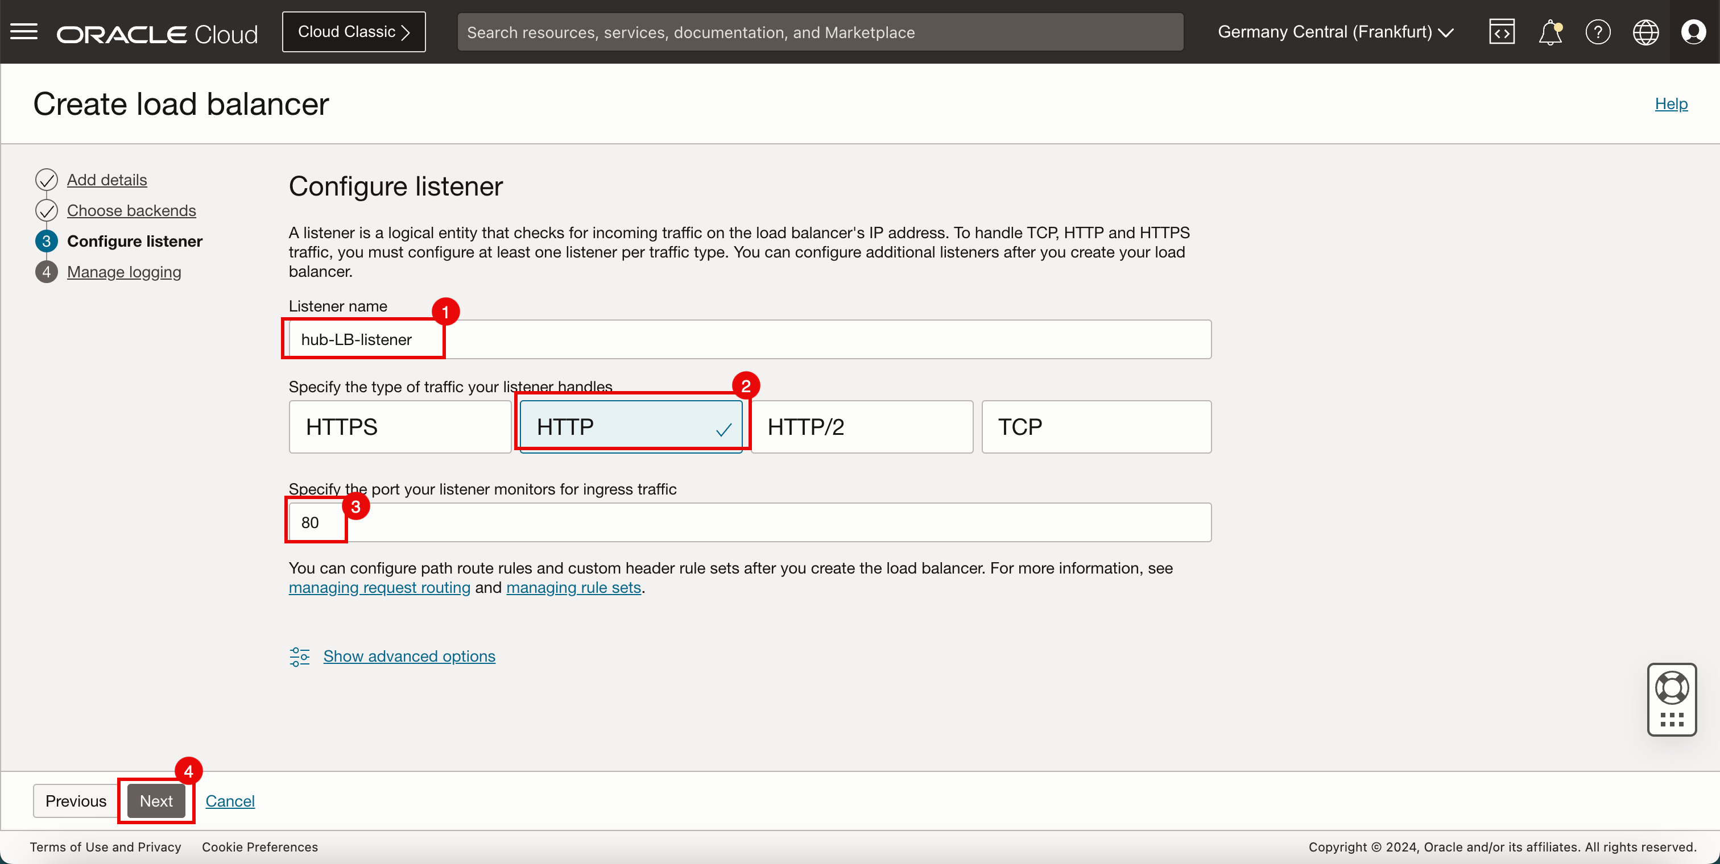Click the user profile avatar icon
Screen dimensions: 1720x864
[1693, 32]
